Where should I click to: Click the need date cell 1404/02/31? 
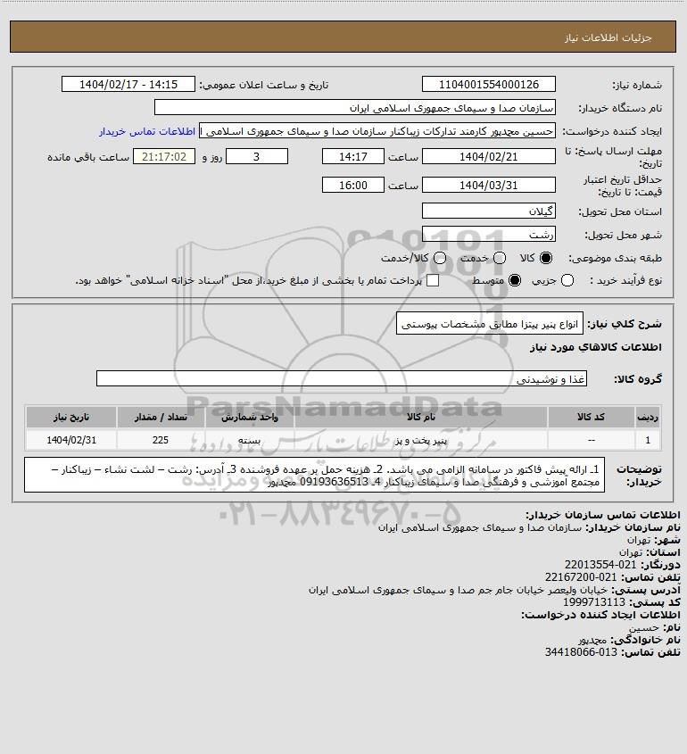71,440
